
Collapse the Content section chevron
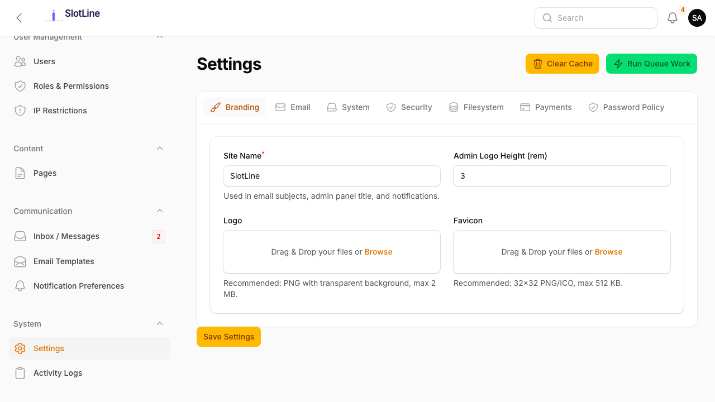(x=160, y=149)
